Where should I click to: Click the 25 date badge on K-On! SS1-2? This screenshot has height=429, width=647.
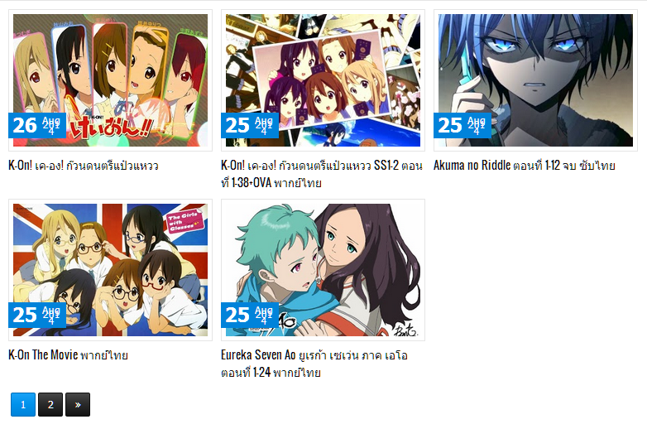pyautogui.click(x=250, y=125)
